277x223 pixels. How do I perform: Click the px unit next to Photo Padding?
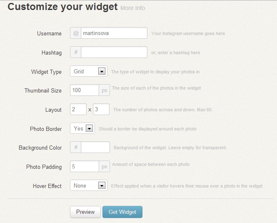[105, 166]
